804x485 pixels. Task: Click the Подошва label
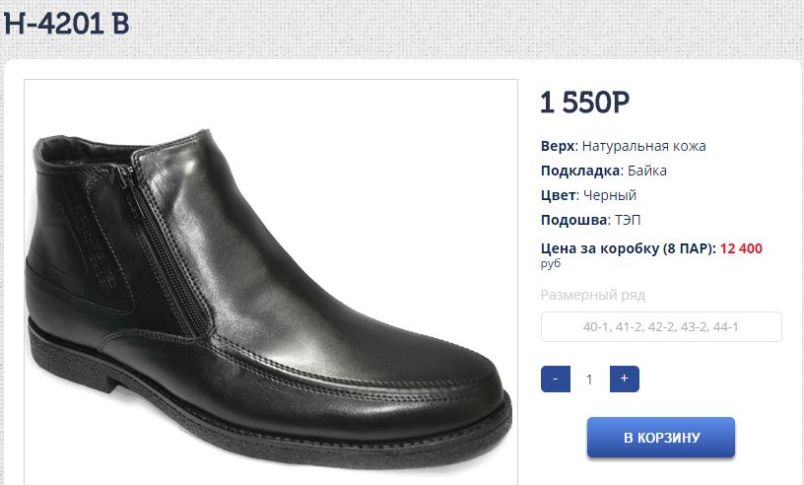572,220
